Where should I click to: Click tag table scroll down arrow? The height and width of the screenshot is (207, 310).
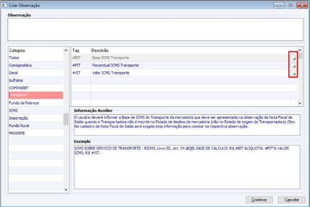point(300,103)
